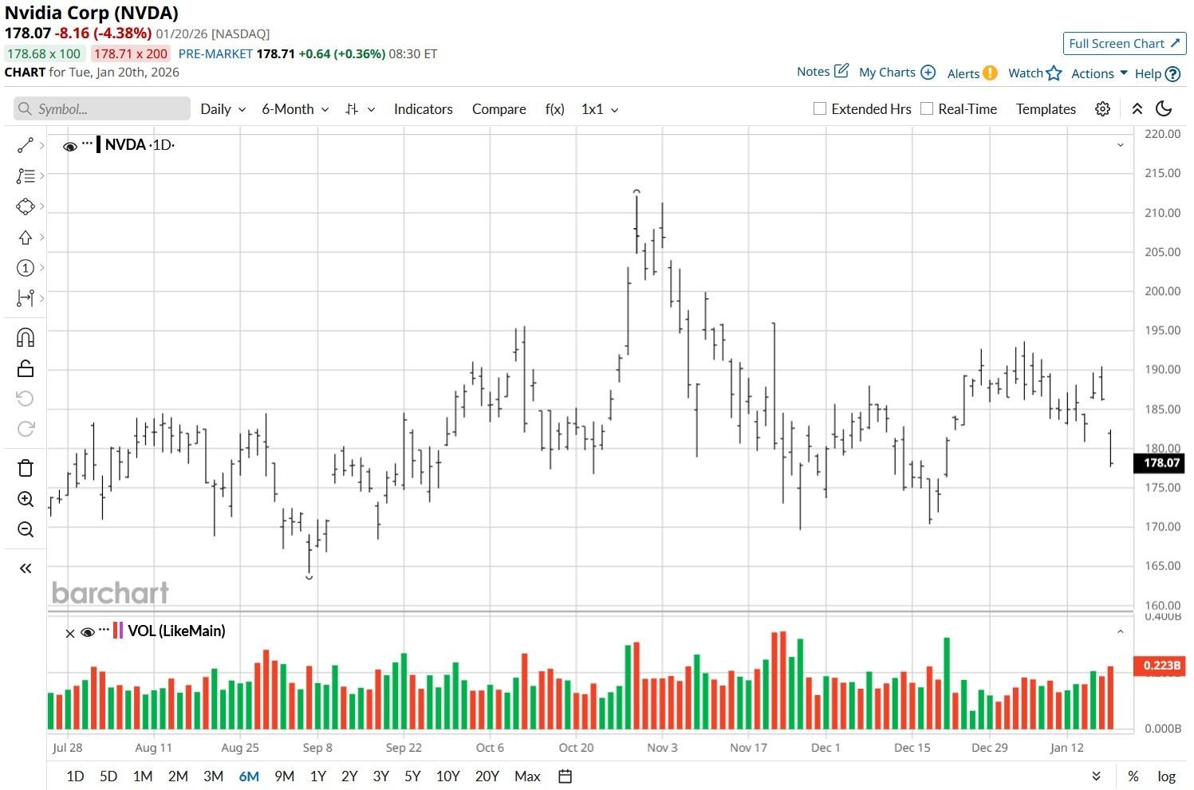Select the 1M range
This screenshot has height=790, width=1194.
click(143, 776)
